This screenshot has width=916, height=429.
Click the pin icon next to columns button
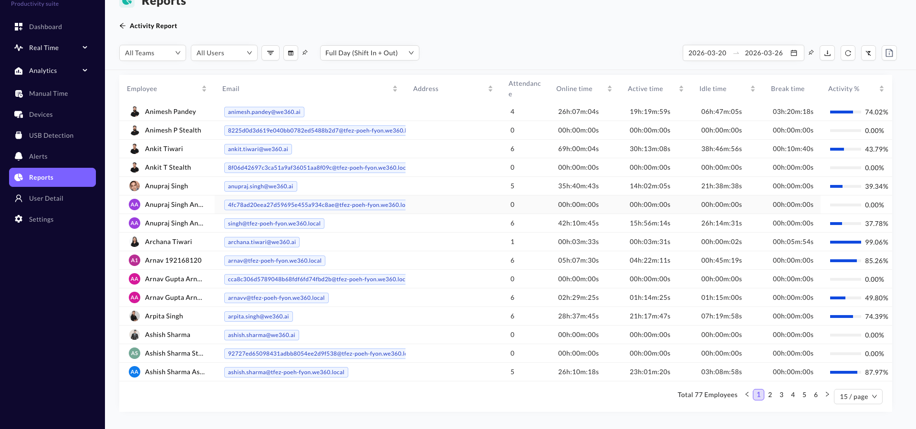pos(305,52)
